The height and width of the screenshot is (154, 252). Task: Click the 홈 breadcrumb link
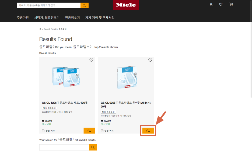(x=40, y=29)
